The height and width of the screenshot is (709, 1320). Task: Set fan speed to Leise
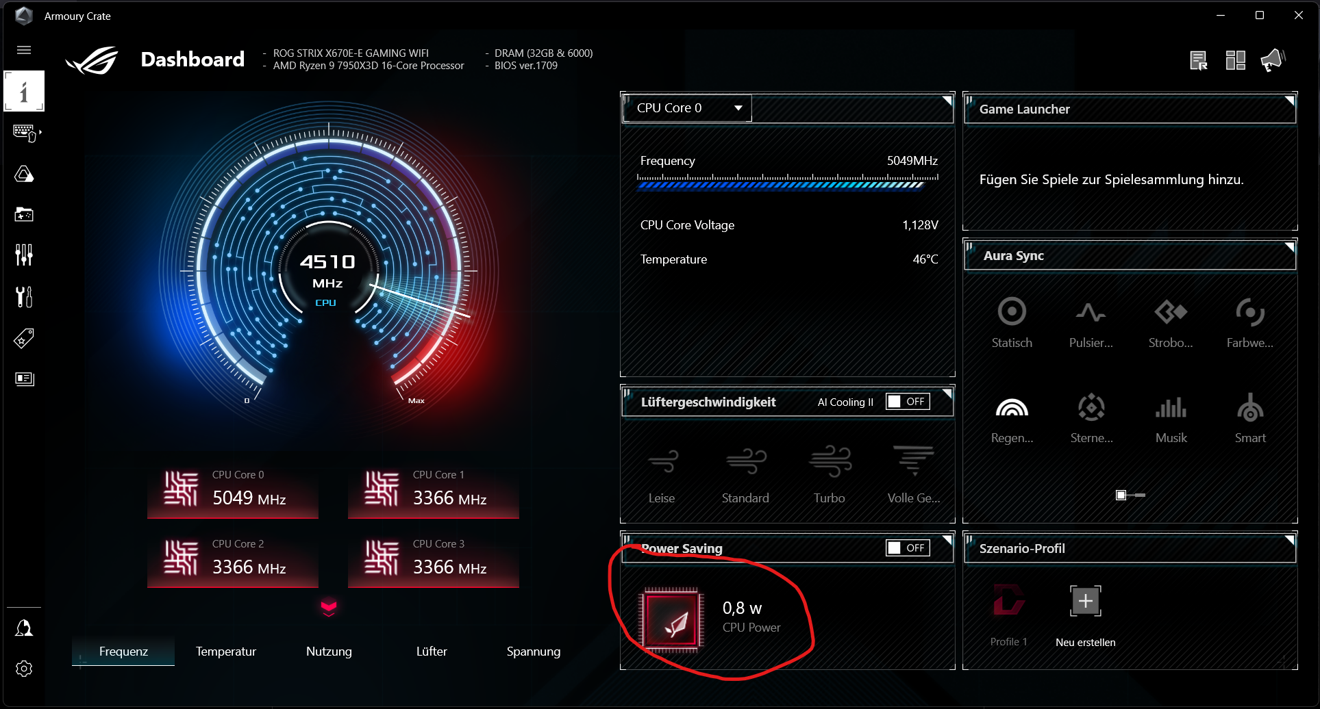click(662, 462)
